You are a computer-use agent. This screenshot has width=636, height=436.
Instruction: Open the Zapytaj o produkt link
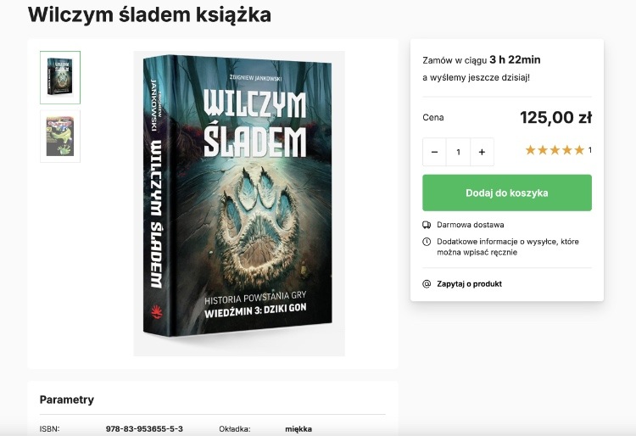pyautogui.click(x=469, y=284)
